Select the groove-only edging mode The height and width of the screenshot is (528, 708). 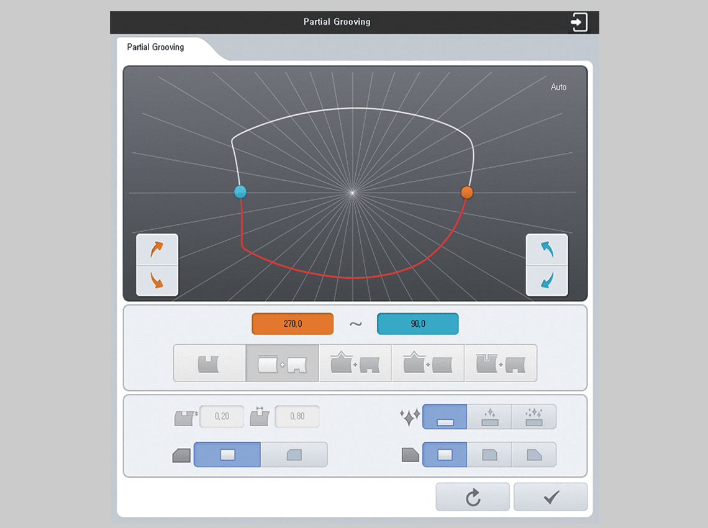tap(209, 363)
